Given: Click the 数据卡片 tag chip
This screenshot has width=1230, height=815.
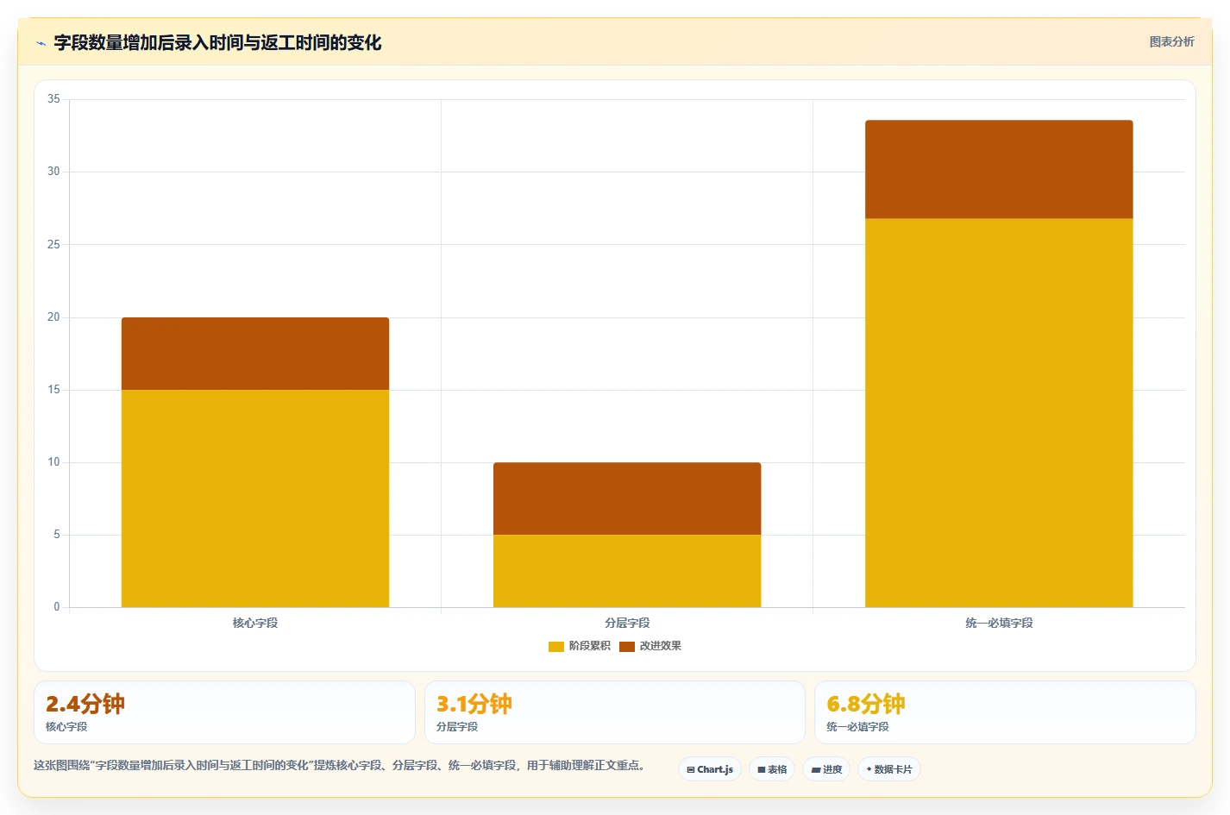Looking at the screenshot, I should (x=889, y=769).
